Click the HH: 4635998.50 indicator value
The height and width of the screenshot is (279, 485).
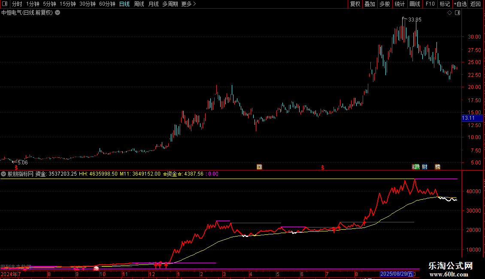pos(98,174)
